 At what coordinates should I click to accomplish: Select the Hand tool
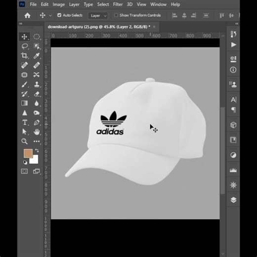click(37, 132)
